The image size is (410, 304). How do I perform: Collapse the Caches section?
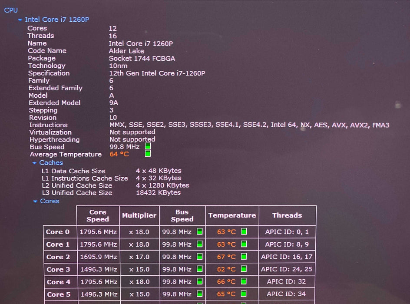(34, 163)
